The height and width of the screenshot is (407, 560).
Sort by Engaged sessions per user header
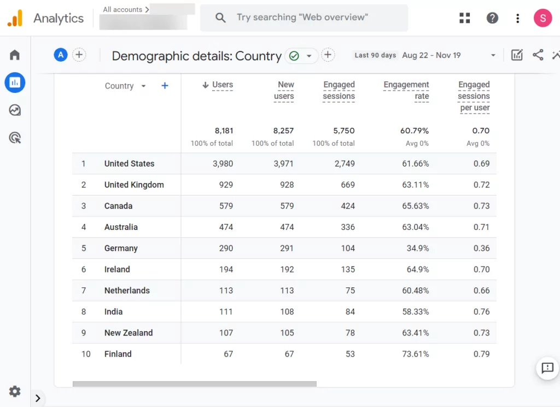pyautogui.click(x=474, y=96)
